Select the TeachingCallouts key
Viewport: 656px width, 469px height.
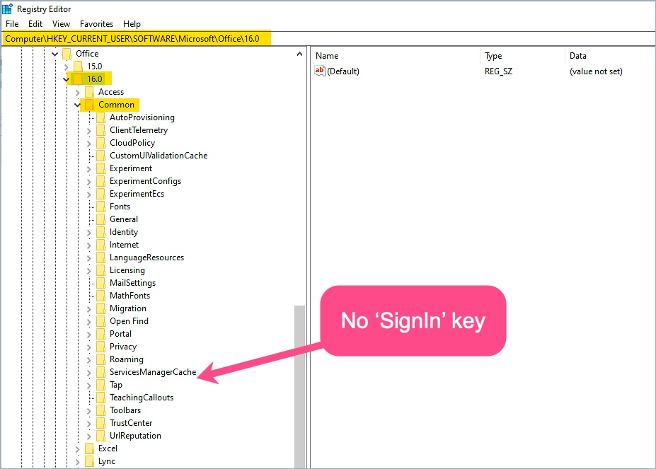click(142, 398)
